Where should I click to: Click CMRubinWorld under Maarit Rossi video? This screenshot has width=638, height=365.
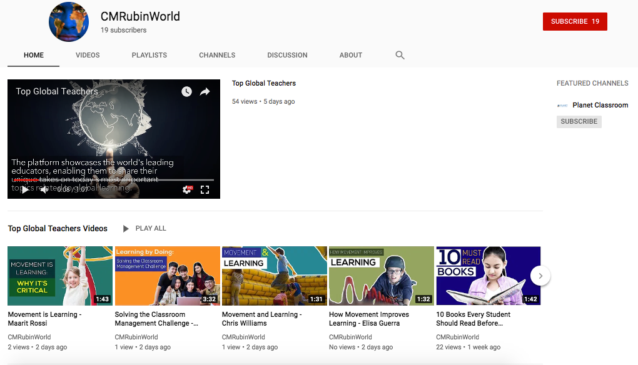[29, 337]
